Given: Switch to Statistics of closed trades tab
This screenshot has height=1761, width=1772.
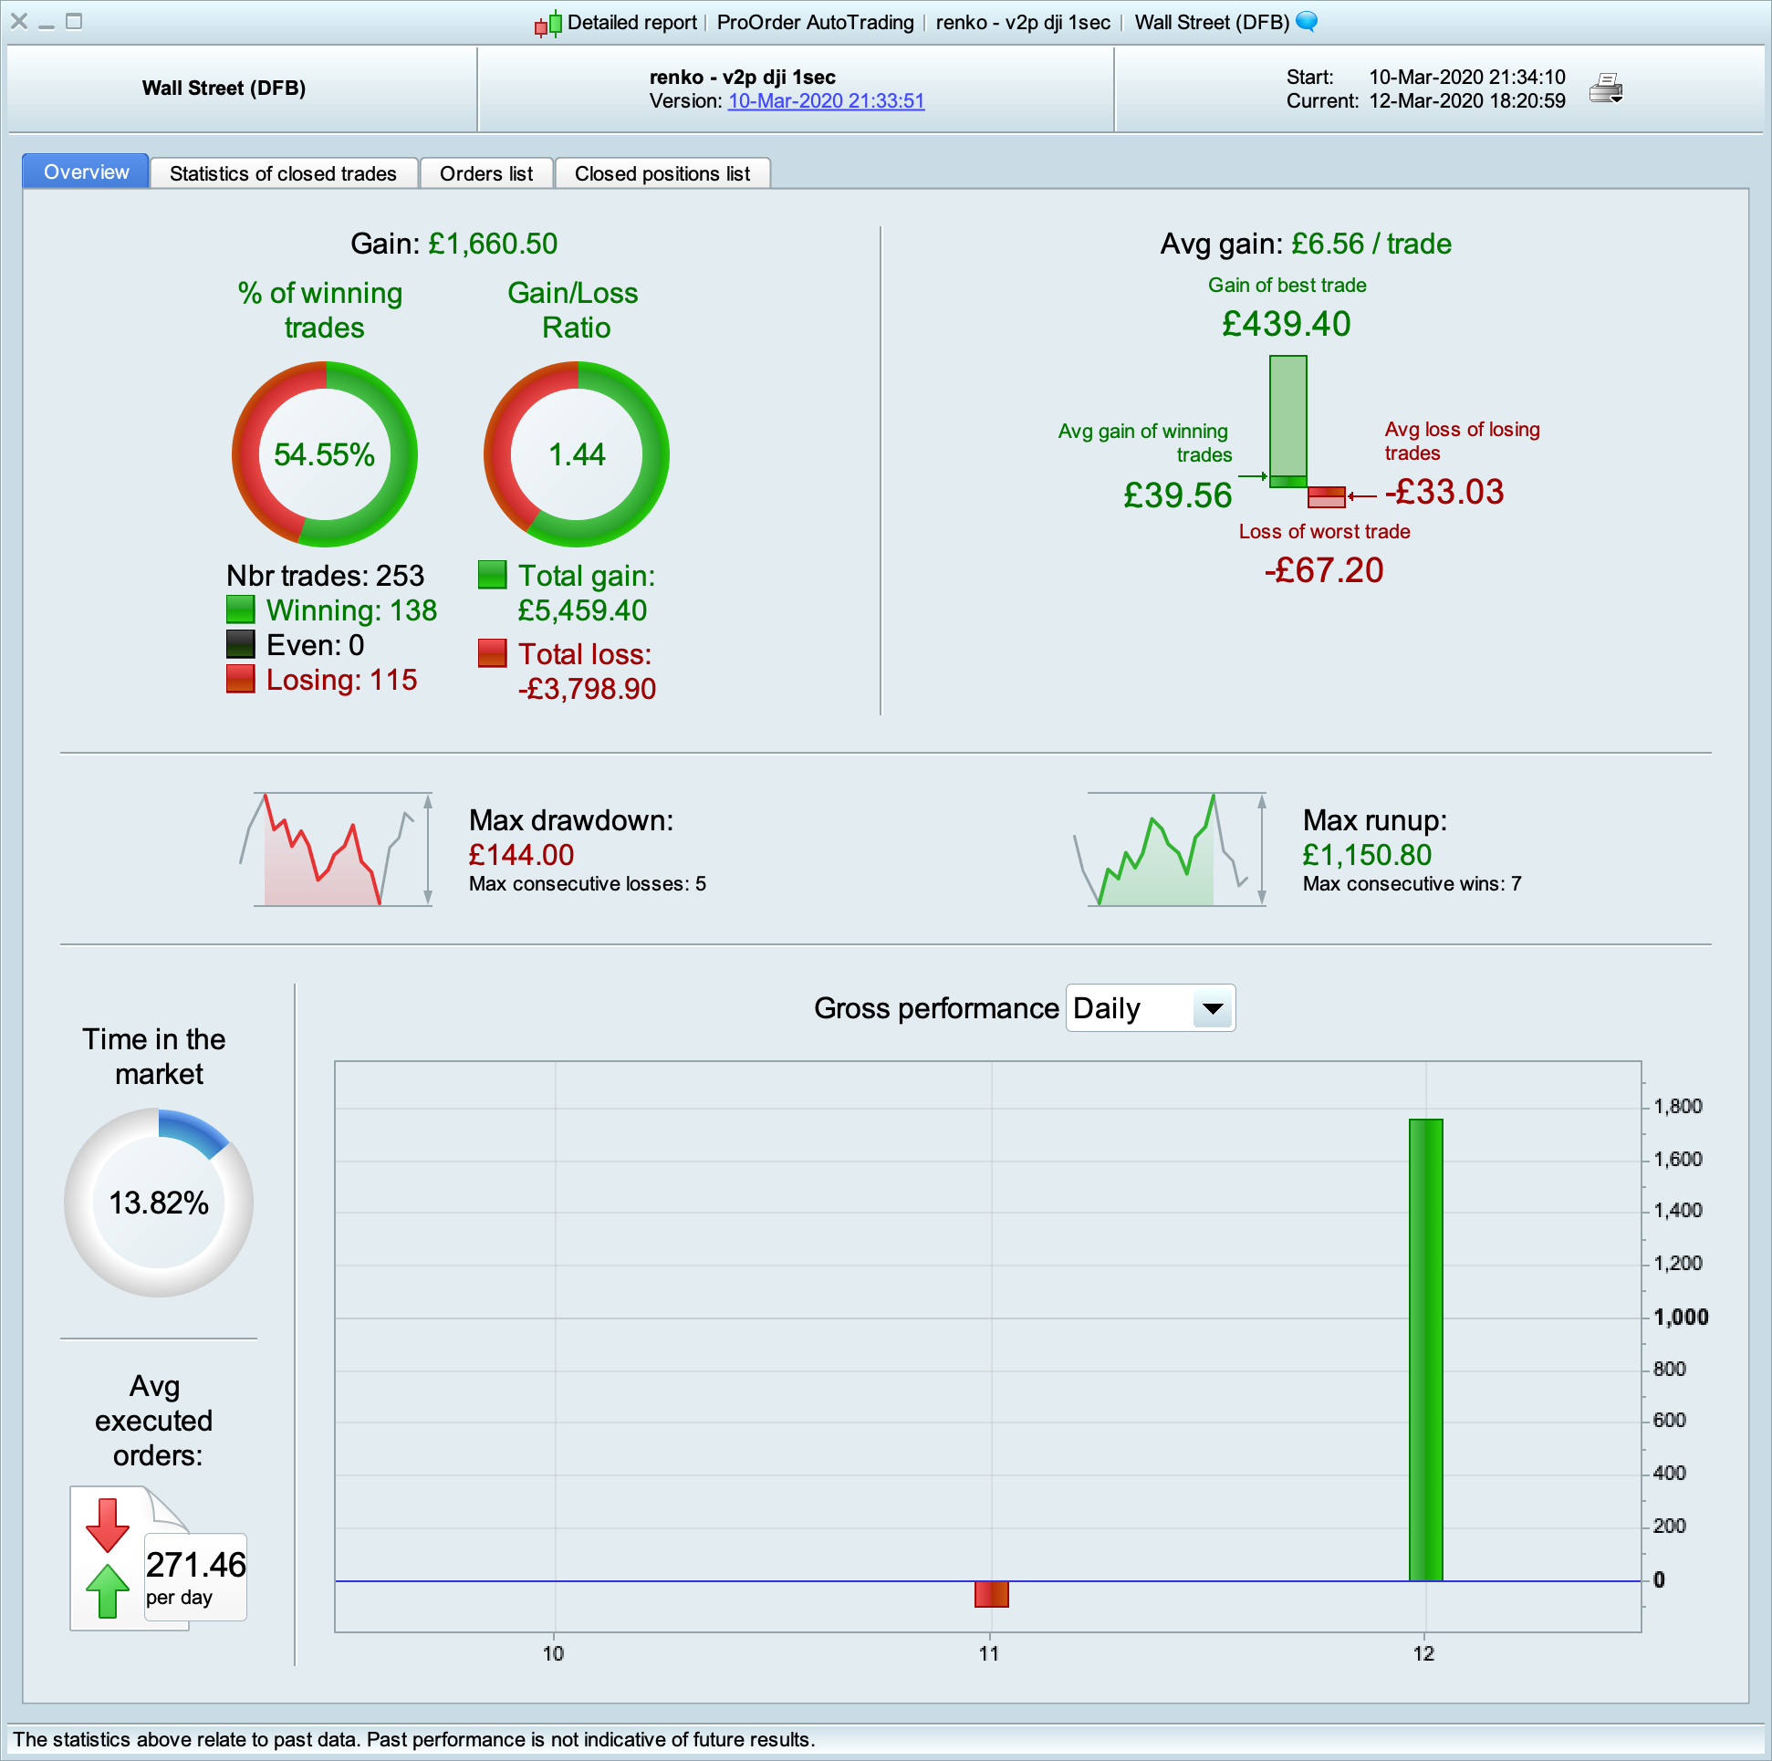Looking at the screenshot, I should tap(283, 173).
